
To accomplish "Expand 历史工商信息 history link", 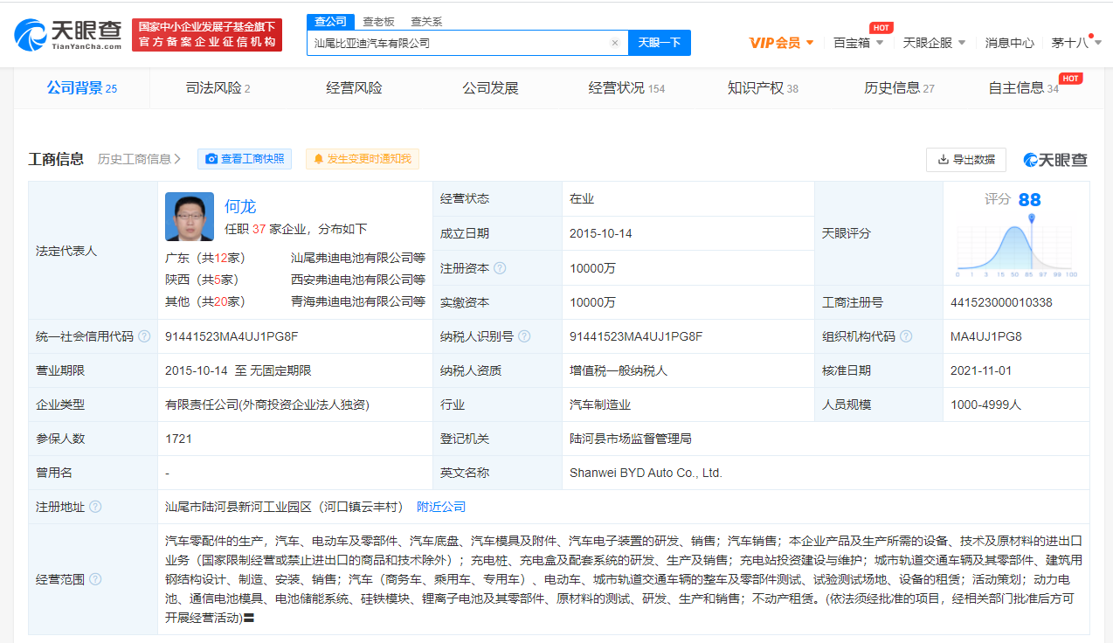I will click(x=139, y=159).
